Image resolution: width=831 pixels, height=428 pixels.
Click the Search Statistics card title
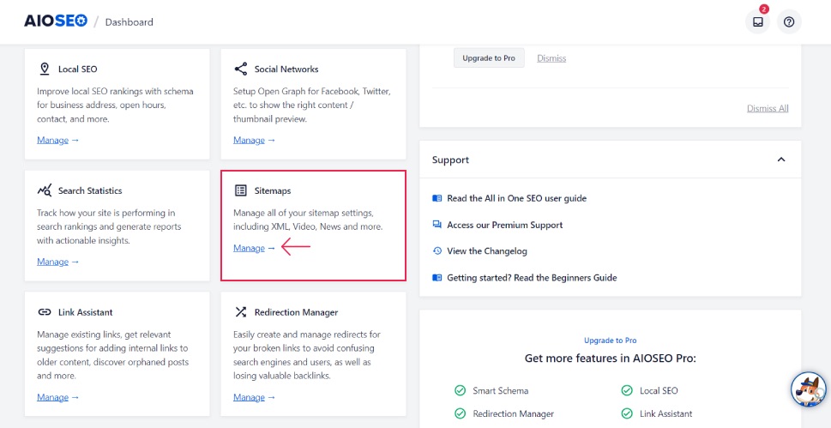pos(90,191)
